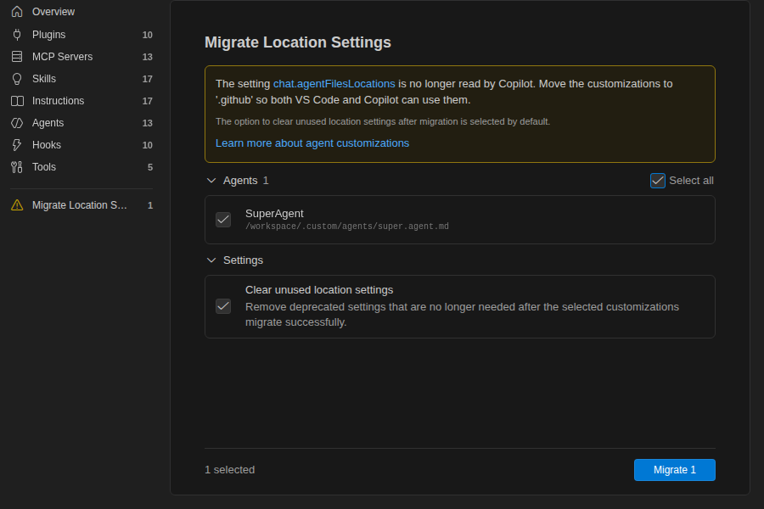Click the Migrate 1 button

point(674,470)
